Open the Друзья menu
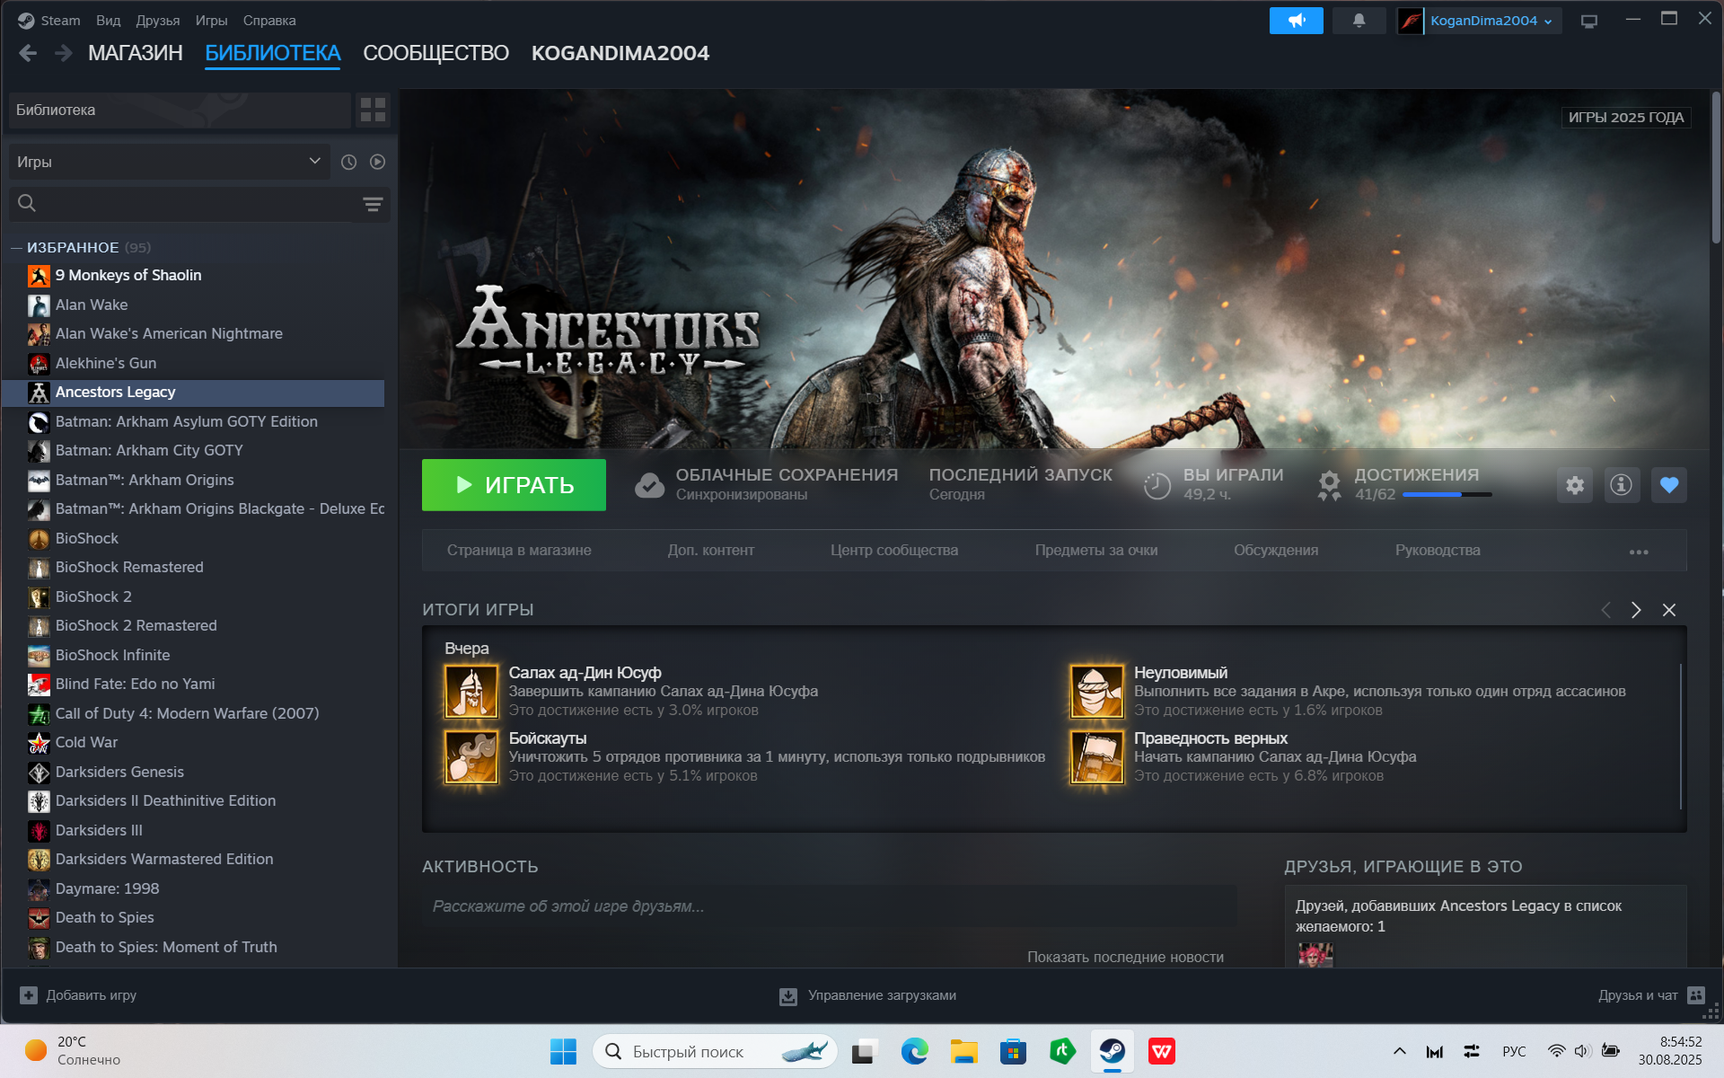1724x1078 pixels. tap(157, 20)
